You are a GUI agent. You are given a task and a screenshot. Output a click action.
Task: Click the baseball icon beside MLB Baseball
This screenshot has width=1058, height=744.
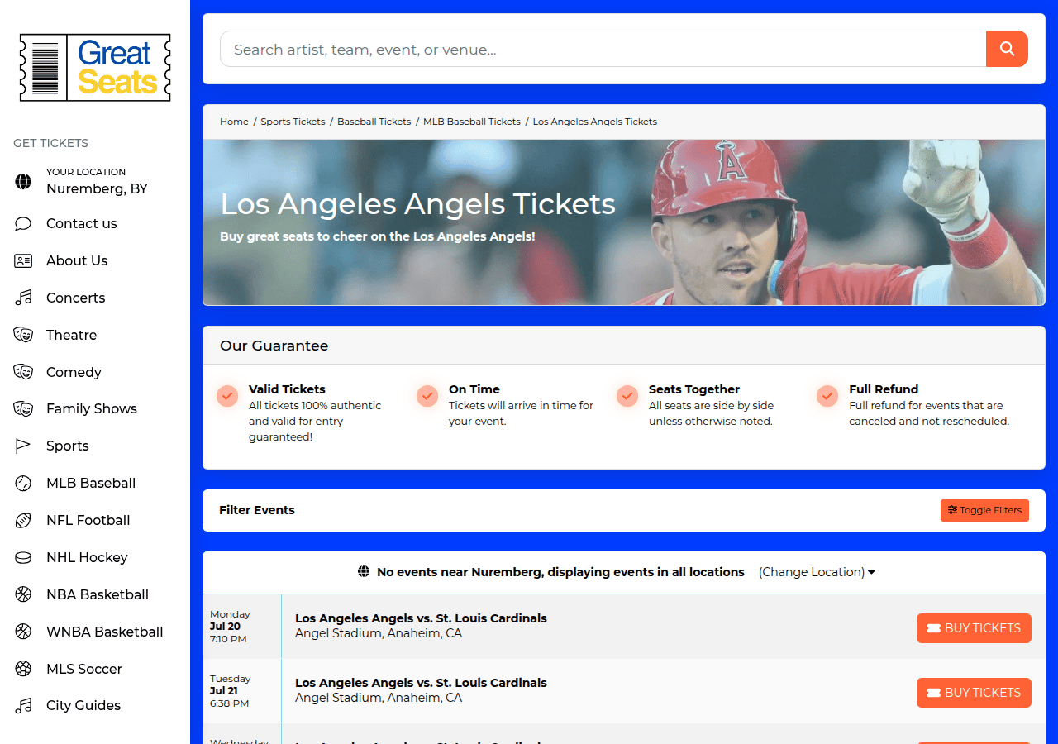tap(23, 483)
